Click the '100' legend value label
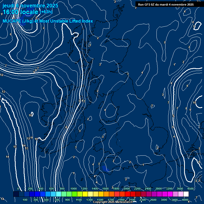The width and height of the screenshot is (204, 204). tap(25, 200)
